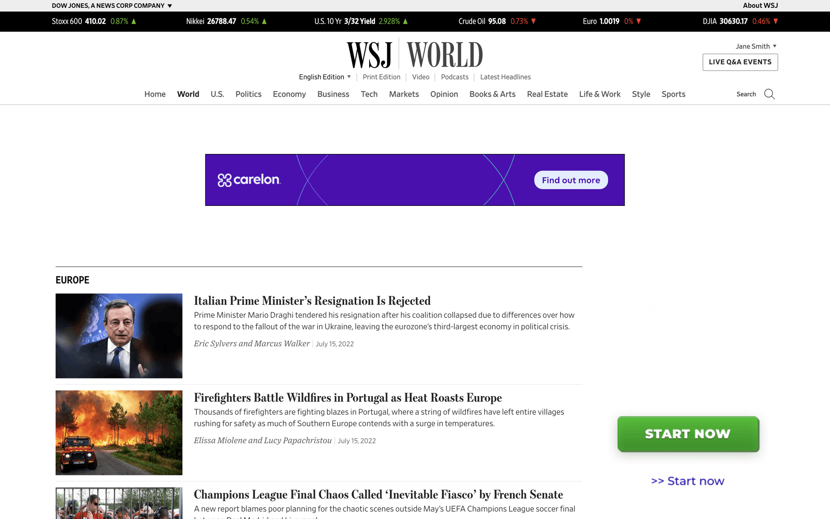Screen dimensions: 830x519
Task: Open the U.S. section
Action: [x=217, y=94]
